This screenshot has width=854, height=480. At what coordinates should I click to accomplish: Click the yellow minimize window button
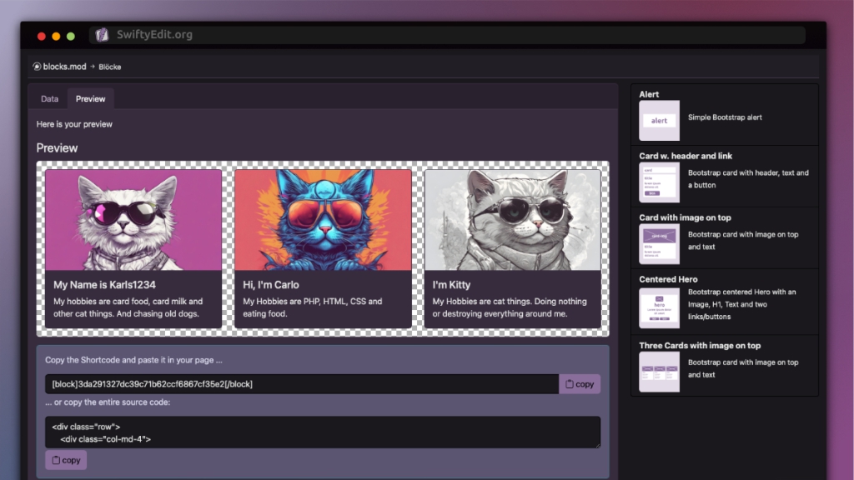point(56,37)
